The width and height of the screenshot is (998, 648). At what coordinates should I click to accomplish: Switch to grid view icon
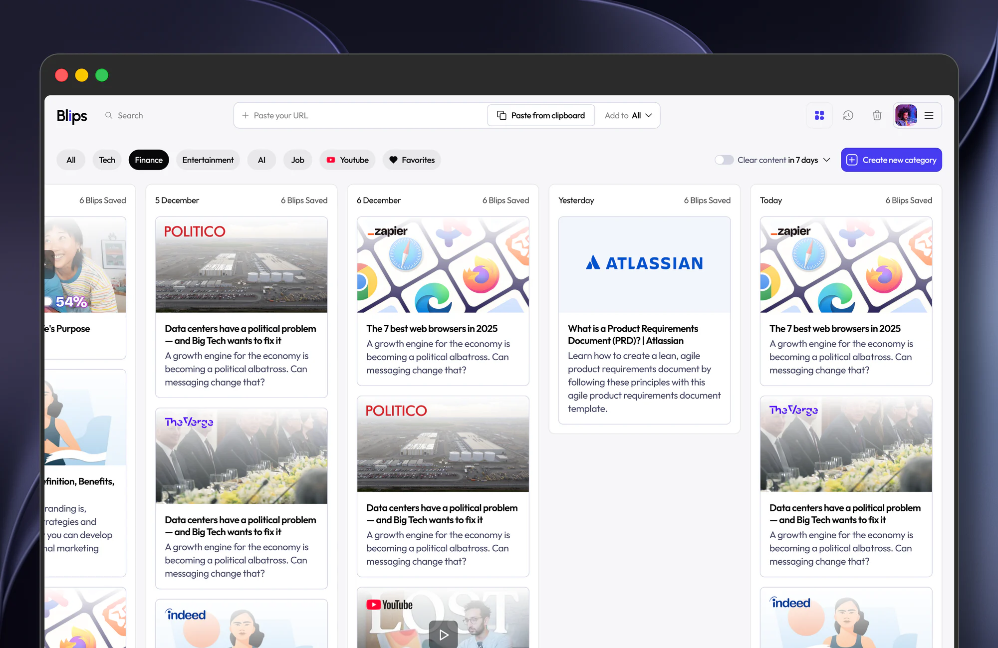click(x=819, y=115)
